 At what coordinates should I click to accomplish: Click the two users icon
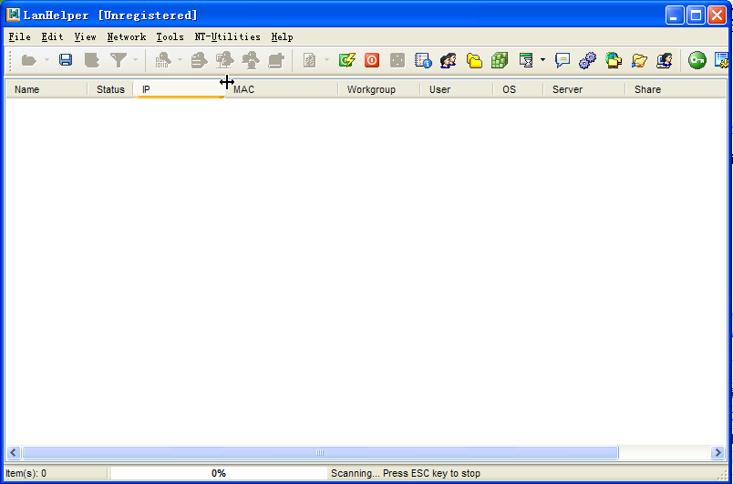click(x=449, y=60)
